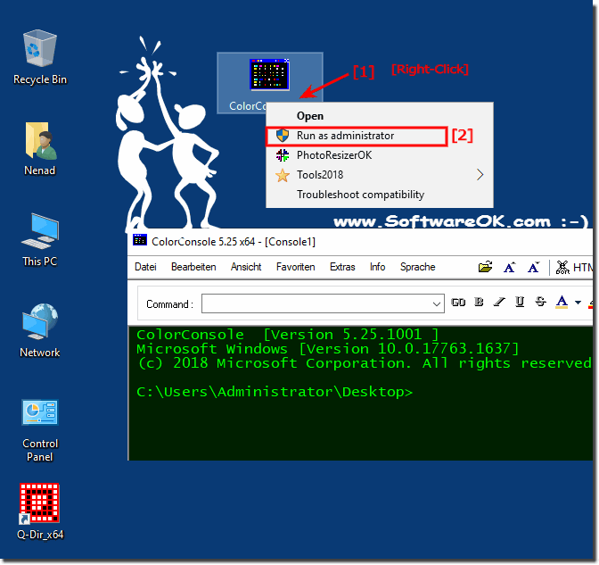Click the 'Microsoft Windows [Version 10.0.17763.1637]' line
The height and width of the screenshot is (565, 599).
[x=328, y=349]
